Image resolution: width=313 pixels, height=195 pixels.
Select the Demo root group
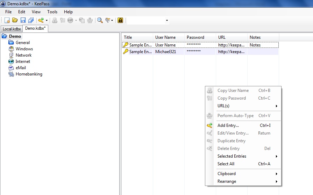tap(15, 36)
